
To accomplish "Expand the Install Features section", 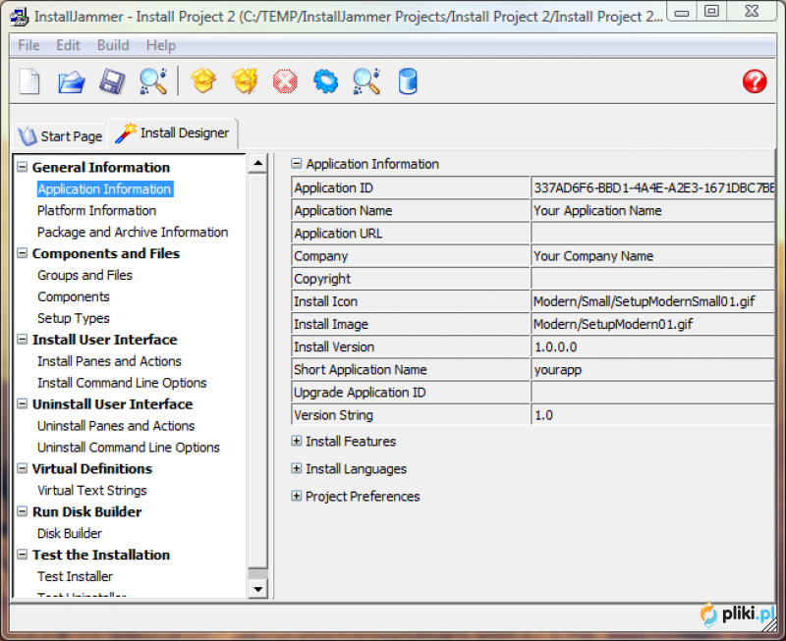I will pyautogui.click(x=297, y=441).
